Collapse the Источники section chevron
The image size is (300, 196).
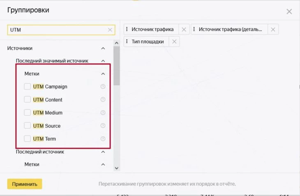click(x=103, y=48)
